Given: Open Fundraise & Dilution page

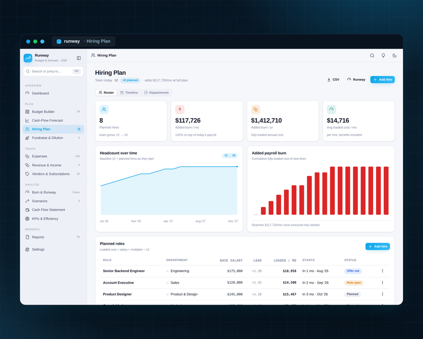Looking at the screenshot, I should pos(53,138).
